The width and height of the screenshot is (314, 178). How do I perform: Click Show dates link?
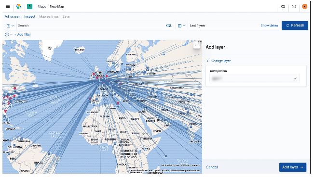[x=269, y=25]
